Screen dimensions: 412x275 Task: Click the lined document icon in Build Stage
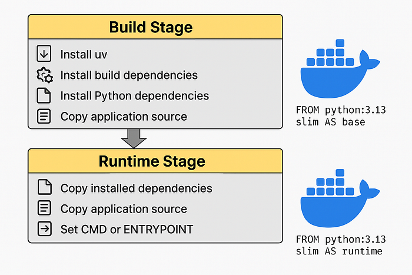44,116
